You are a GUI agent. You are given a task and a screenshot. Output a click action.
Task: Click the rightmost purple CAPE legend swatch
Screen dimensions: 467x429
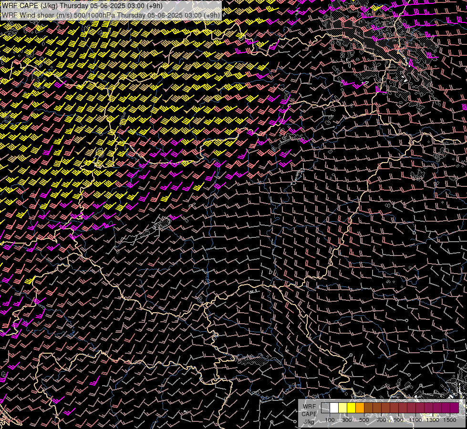pos(455,408)
